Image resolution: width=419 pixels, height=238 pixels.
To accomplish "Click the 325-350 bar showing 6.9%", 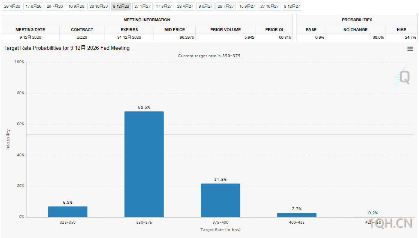I will [68, 211].
